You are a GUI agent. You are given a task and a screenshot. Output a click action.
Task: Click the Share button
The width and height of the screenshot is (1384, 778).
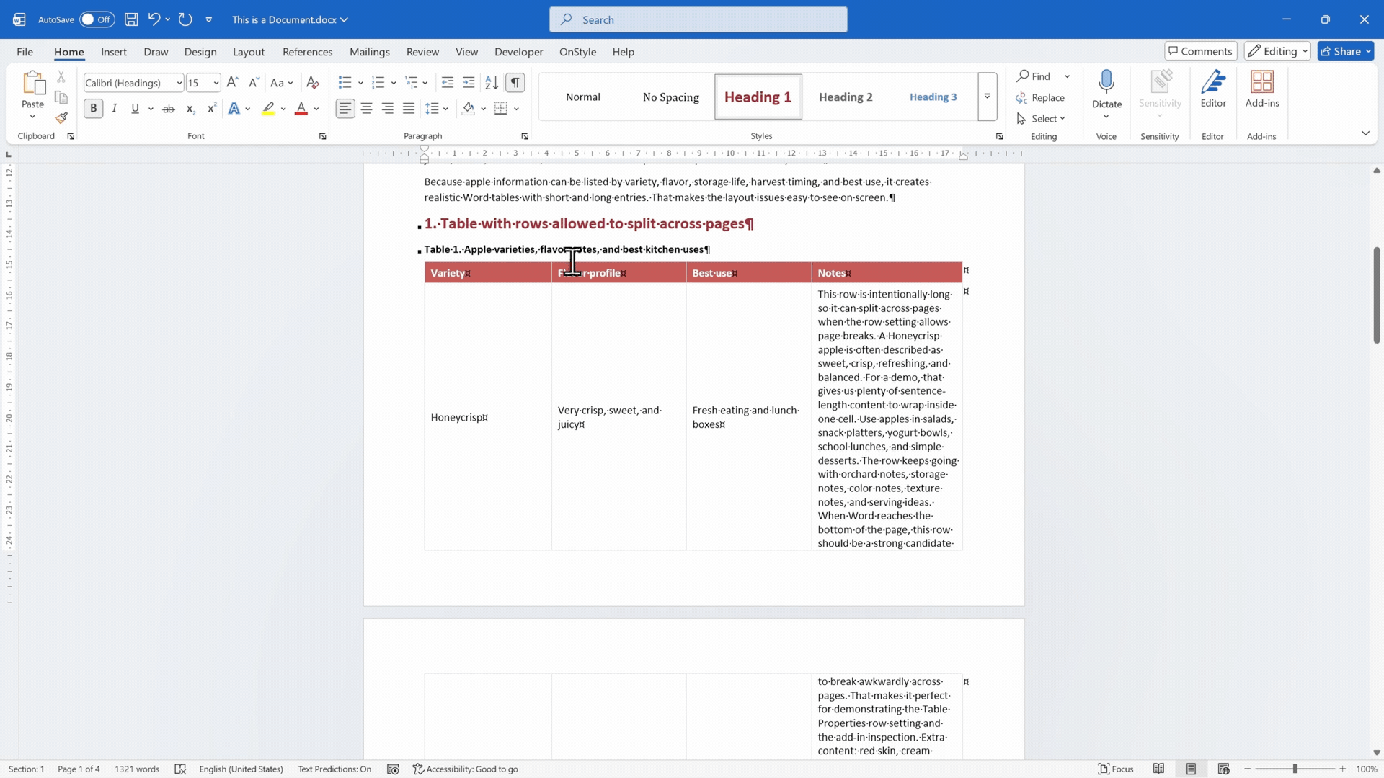point(1346,51)
